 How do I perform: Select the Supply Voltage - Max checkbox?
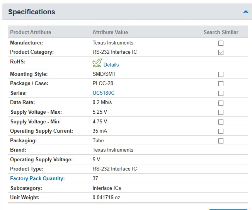[x=221, y=113]
